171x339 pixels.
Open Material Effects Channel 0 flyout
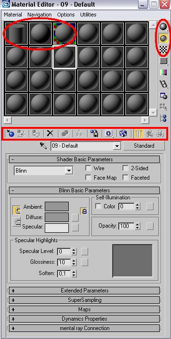pos(109,134)
